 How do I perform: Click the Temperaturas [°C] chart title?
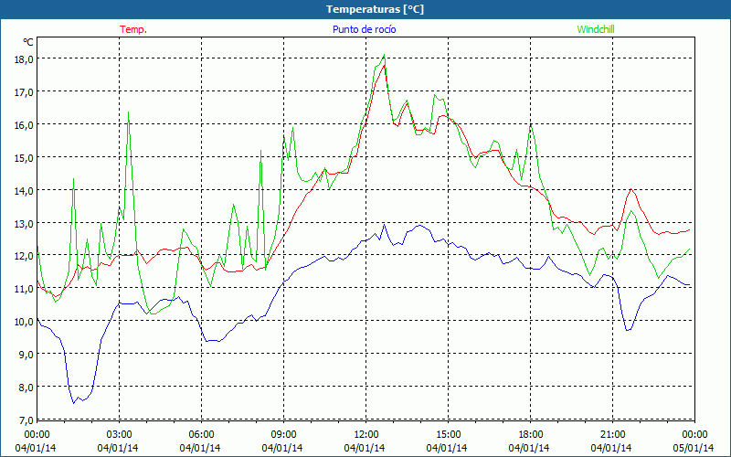pos(375,9)
